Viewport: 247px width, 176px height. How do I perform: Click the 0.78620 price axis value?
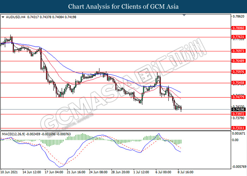[239, 17]
